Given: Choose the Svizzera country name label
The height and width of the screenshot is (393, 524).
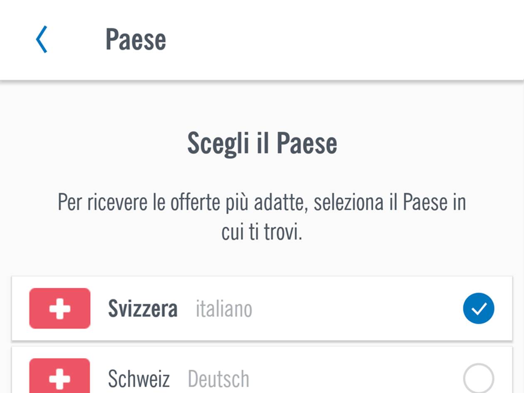Looking at the screenshot, I should click(143, 309).
